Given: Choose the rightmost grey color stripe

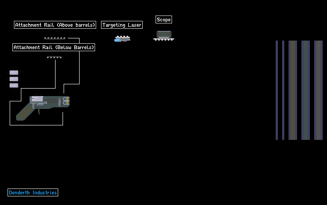Looking at the screenshot, I should pos(318,90).
